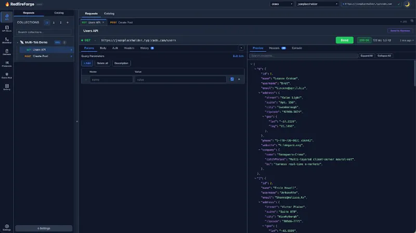
Task: Select Create Post in the collection tree
Action: click(x=46, y=56)
